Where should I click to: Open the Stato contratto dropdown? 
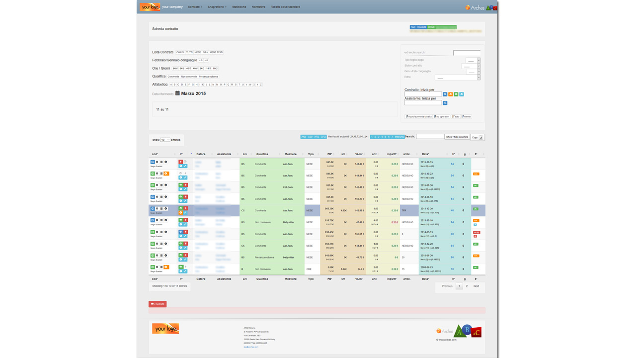click(x=470, y=66)
